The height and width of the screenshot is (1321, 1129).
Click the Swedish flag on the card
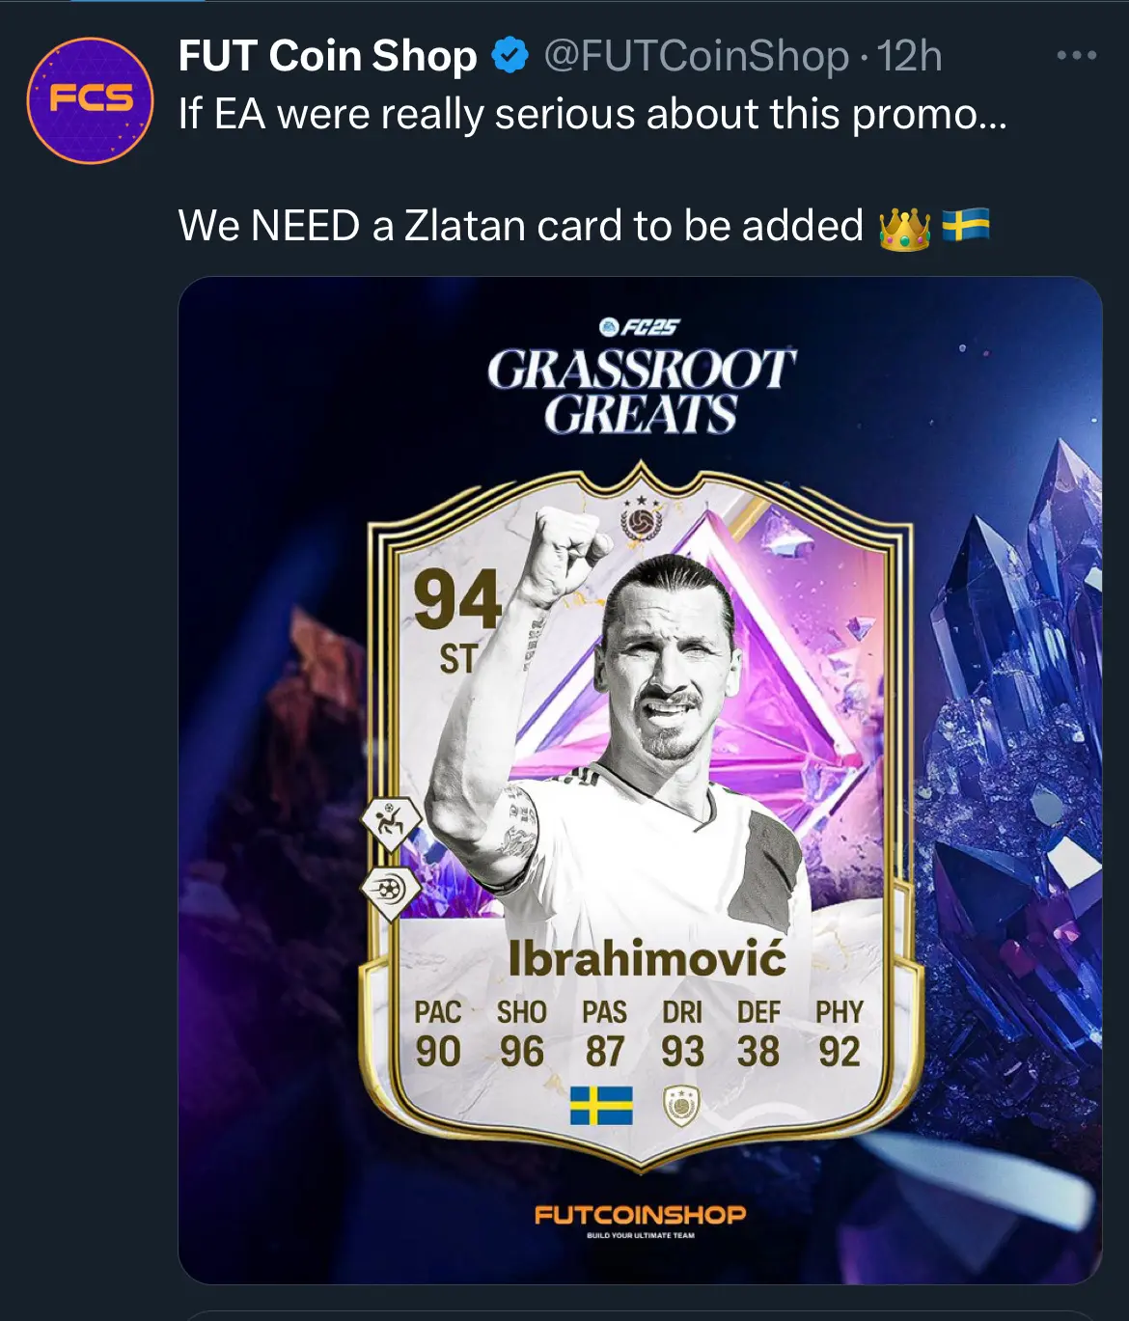(601, 1106)
